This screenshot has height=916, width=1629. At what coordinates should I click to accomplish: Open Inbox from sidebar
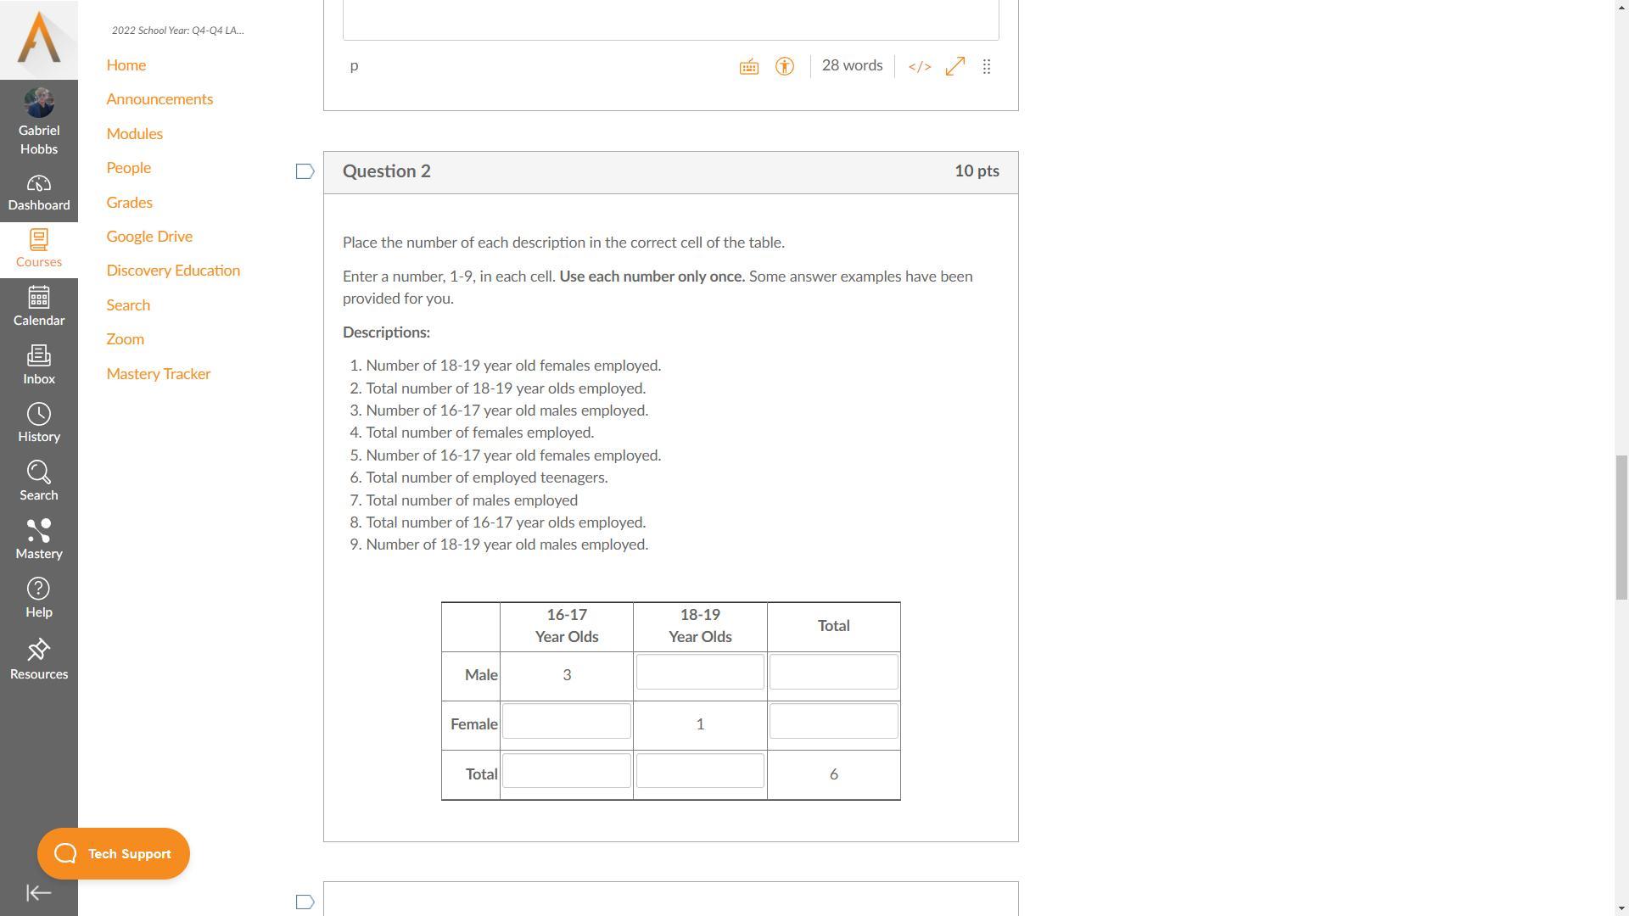click(x=39, y=365)
